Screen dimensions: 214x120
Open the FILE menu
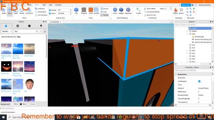[x=3, y=5]
